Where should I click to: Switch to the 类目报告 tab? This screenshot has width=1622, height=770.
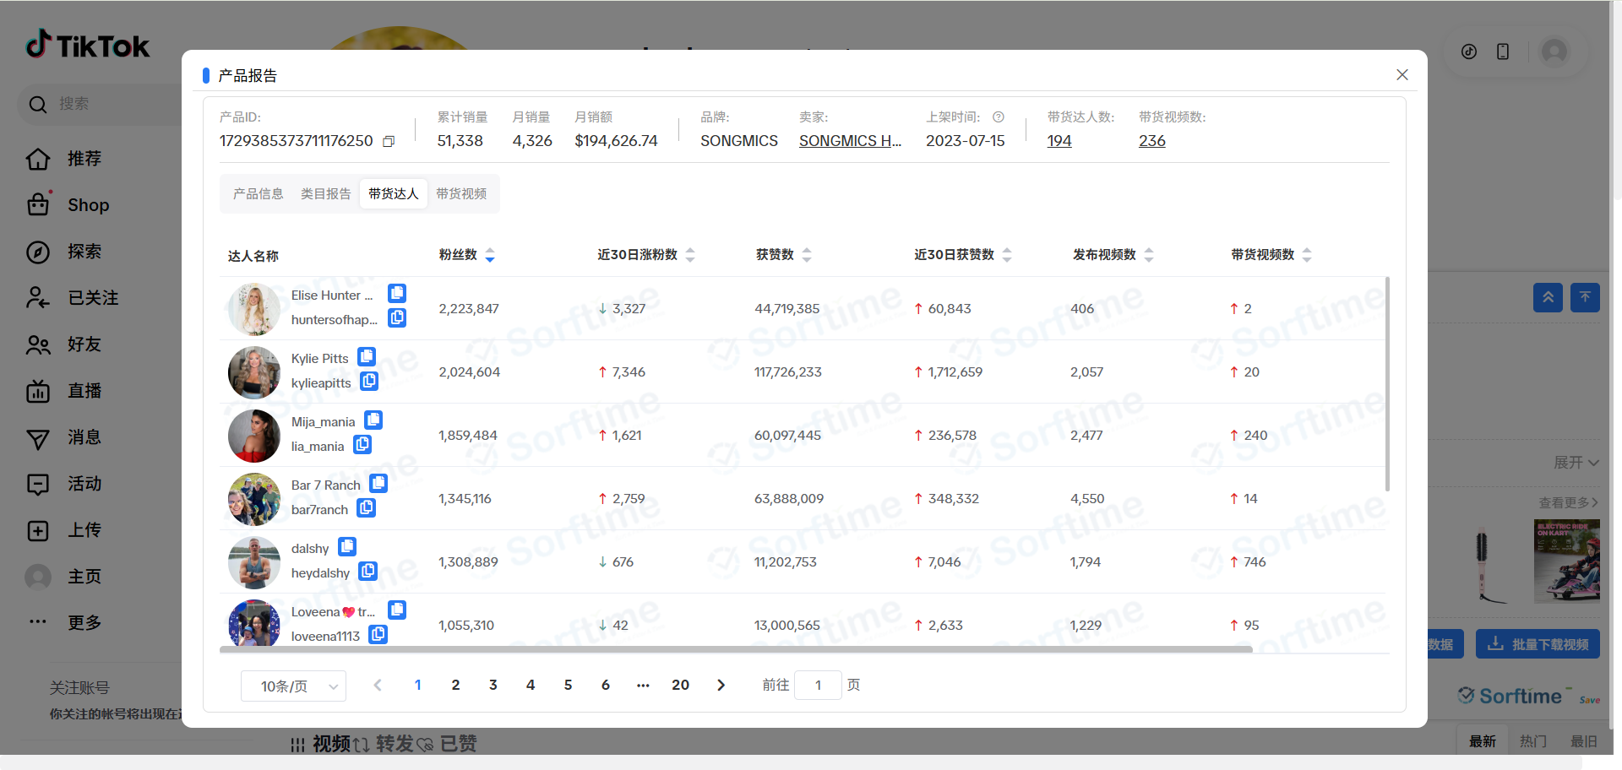(x=325, y=194)
